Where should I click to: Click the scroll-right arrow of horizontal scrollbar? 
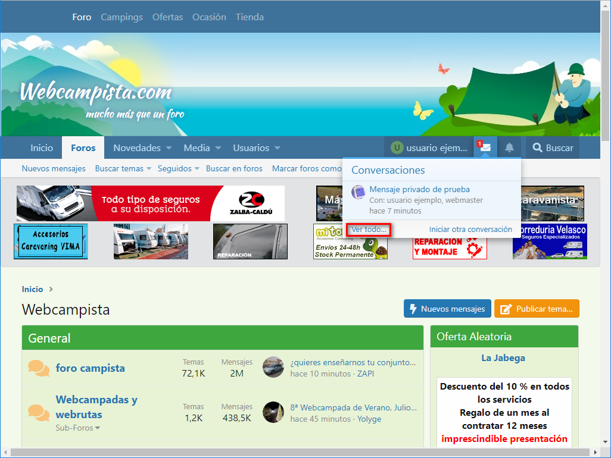(x=596, y=453)
